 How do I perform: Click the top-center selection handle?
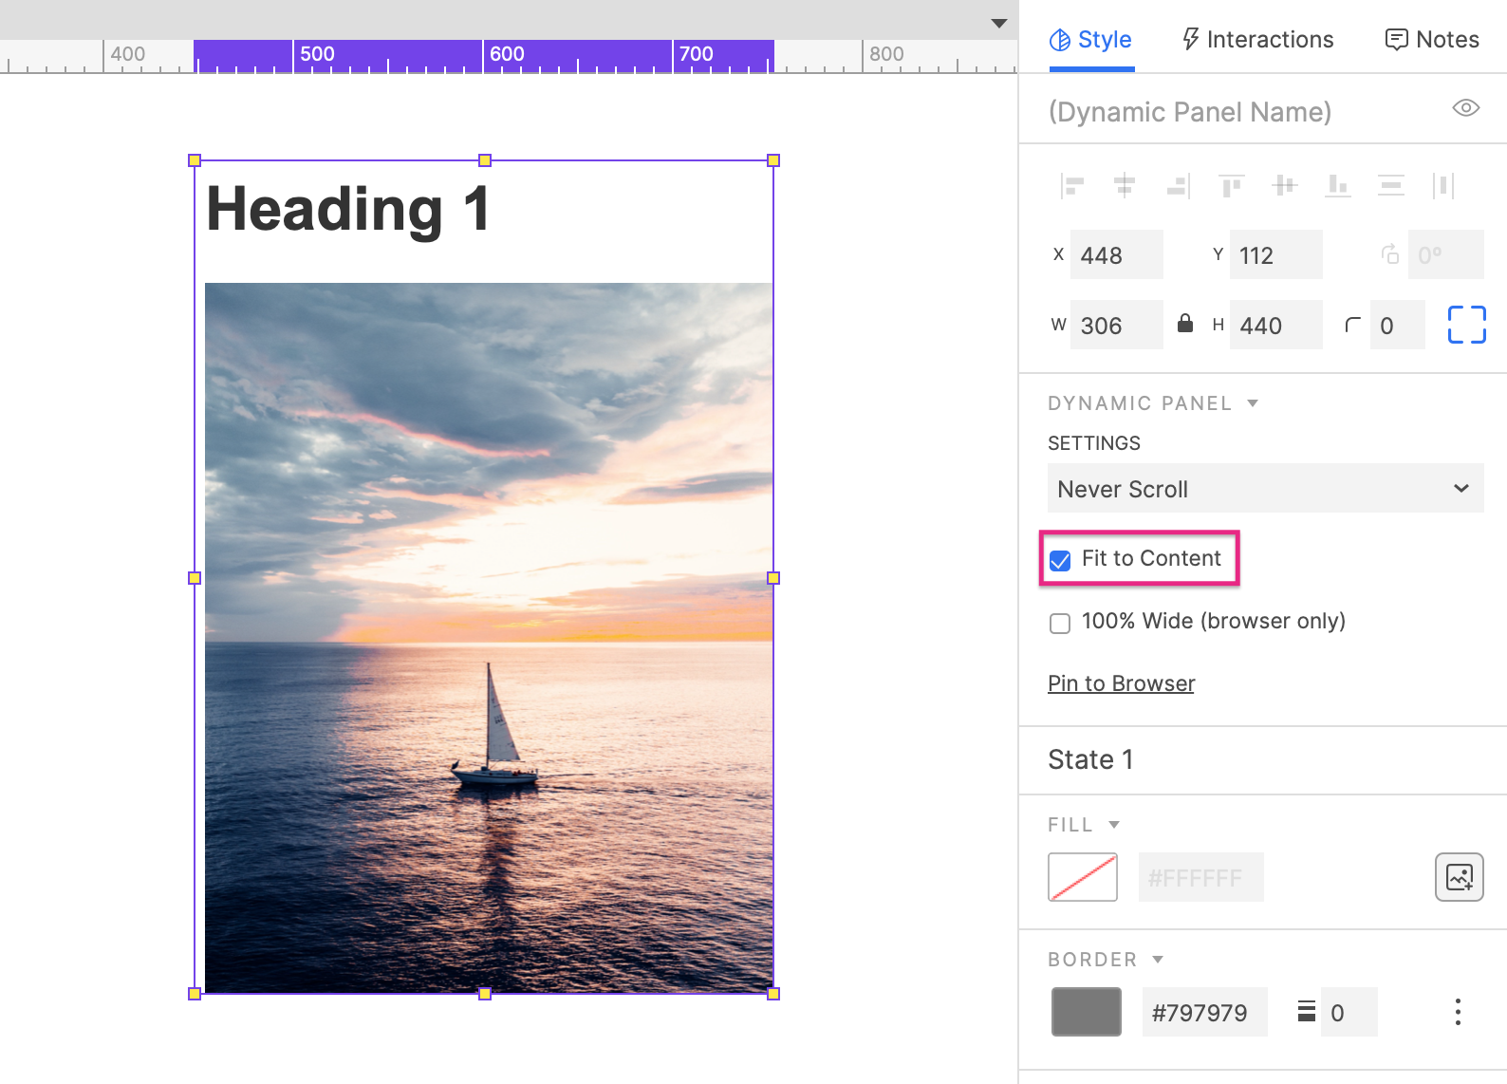click(x=485, y=160)
